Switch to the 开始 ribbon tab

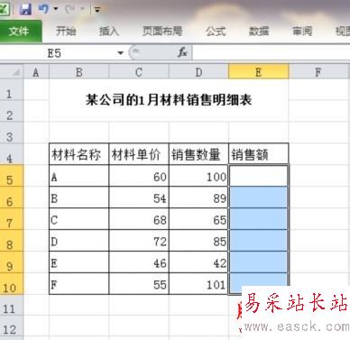click(66, 31)
